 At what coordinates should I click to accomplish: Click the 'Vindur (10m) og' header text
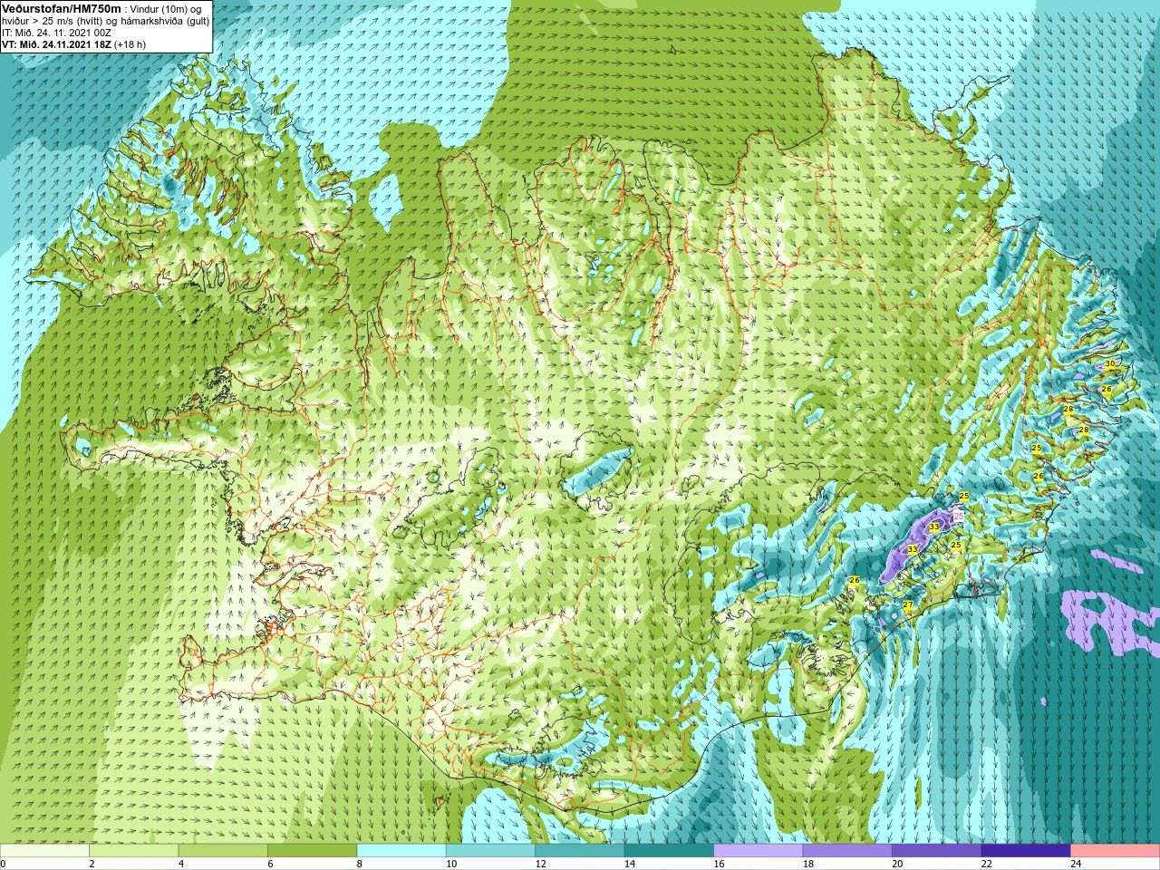tap(166, 9)
